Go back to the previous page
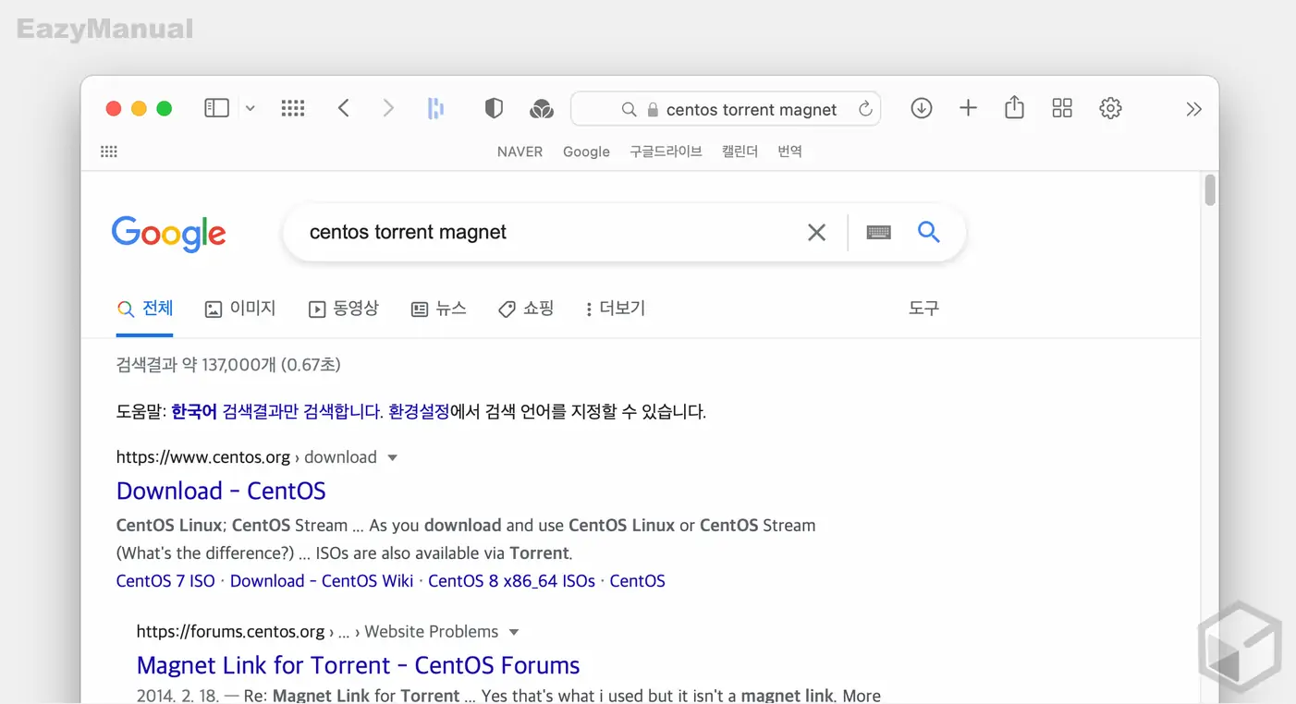Screen dimensions: 1296x704 point(343,109)
